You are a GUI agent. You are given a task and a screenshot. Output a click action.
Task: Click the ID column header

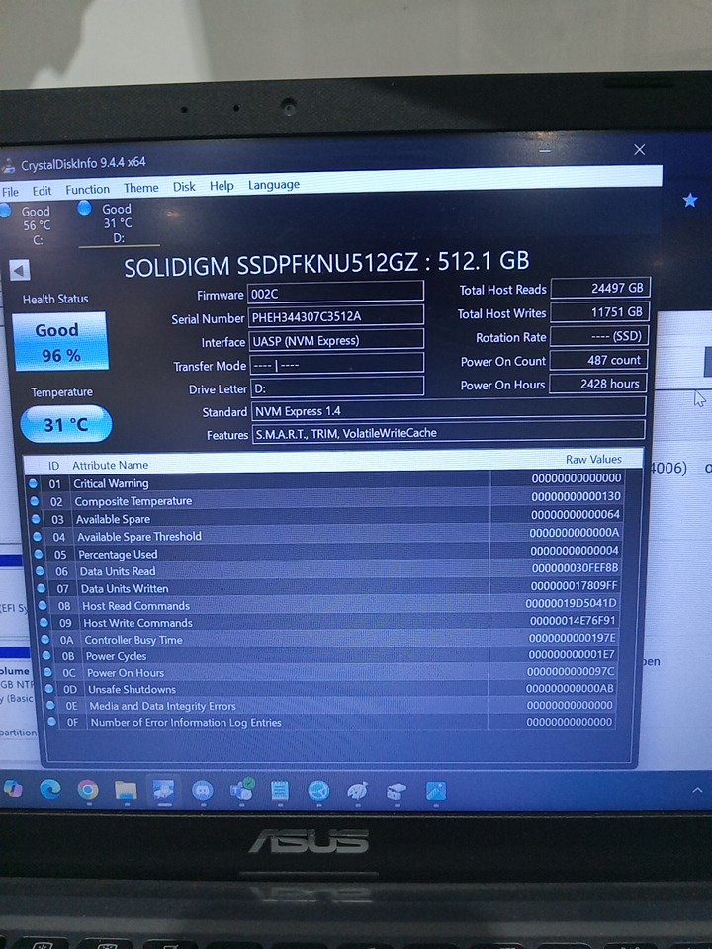[x=53, y=466]
